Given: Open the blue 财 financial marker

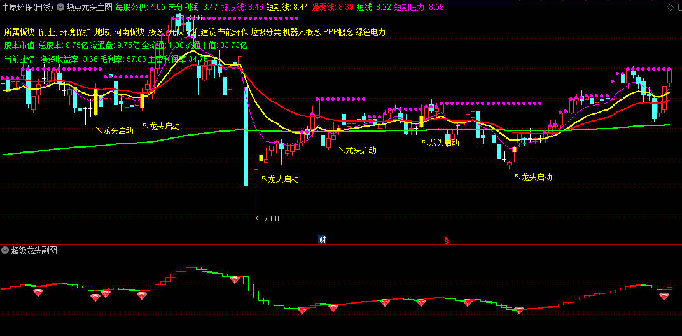Looking at the screenshot, I should 322,239.
